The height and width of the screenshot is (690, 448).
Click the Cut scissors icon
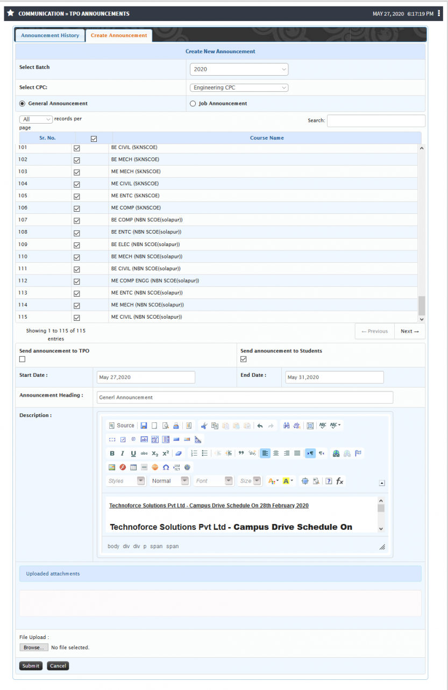point(204,426)
